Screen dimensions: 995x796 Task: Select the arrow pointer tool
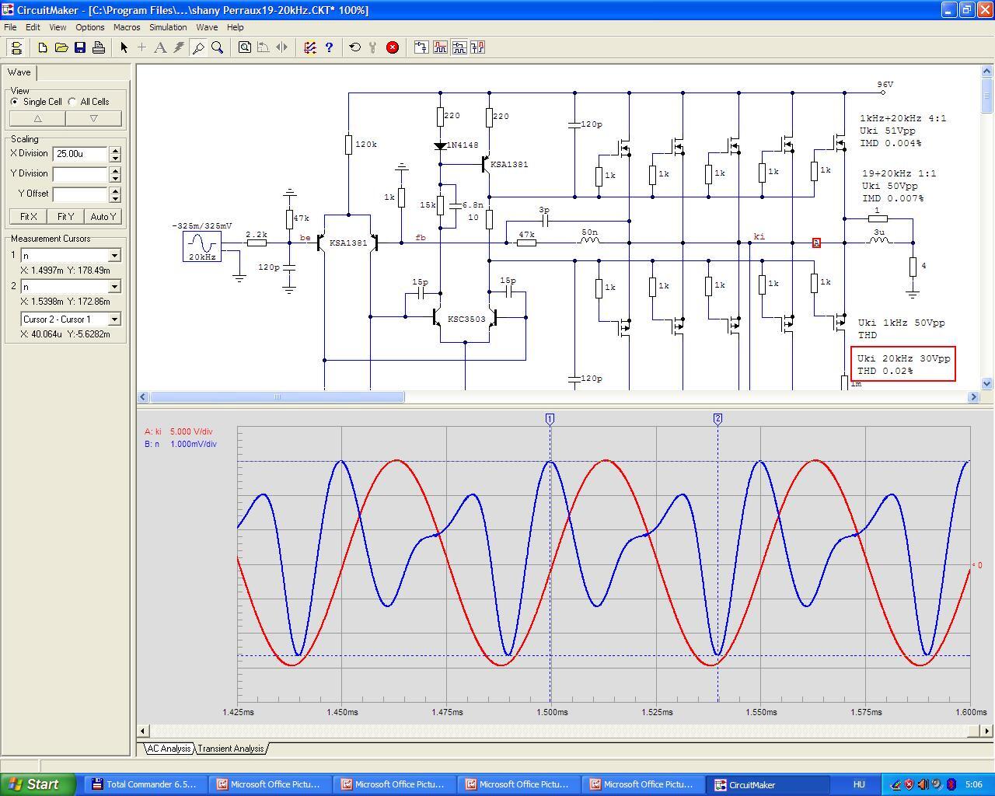124,47
